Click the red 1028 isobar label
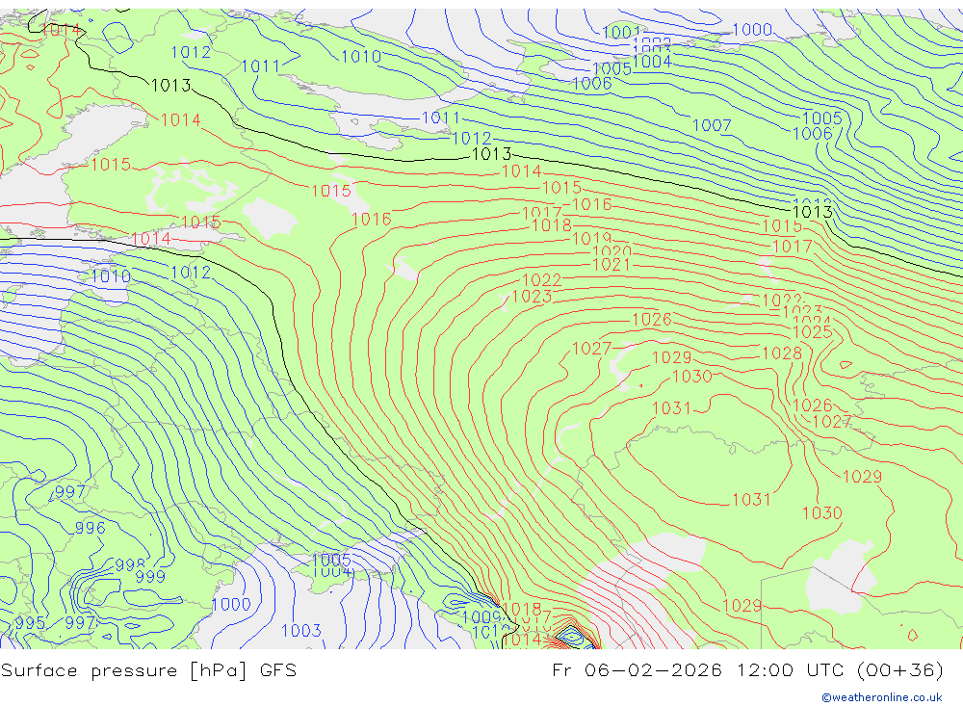 point(782,353)
